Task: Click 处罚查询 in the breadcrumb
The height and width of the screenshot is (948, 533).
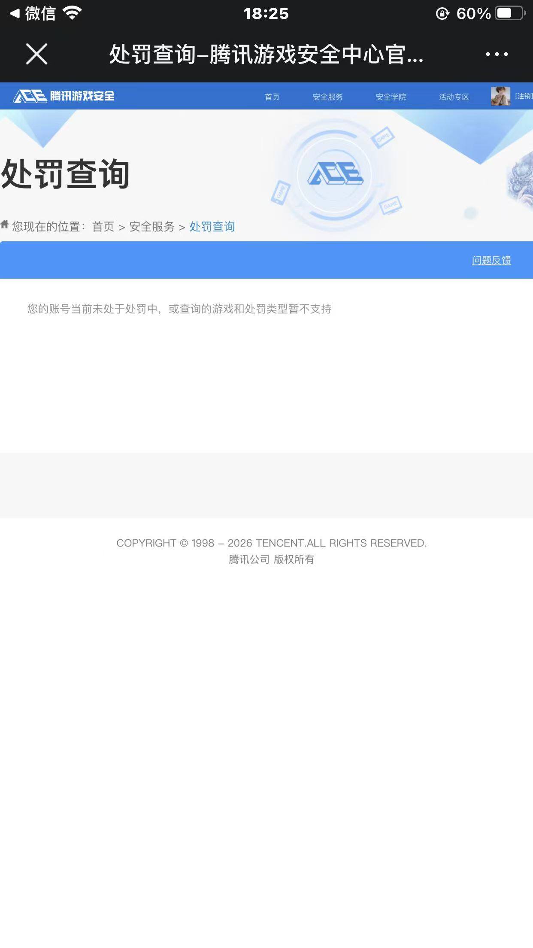Action: [212, 226]
